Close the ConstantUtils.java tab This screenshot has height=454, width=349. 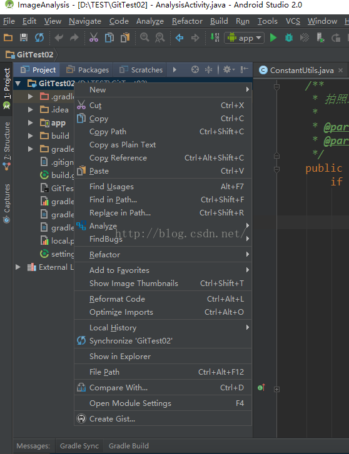pyautogui.click(x=341, y=71)
